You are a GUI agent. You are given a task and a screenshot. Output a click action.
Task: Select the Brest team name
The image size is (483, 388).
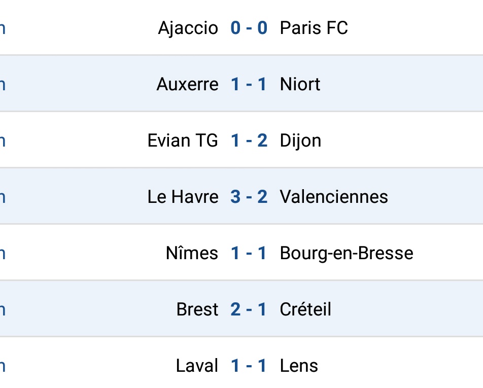[x=197, y=309]
